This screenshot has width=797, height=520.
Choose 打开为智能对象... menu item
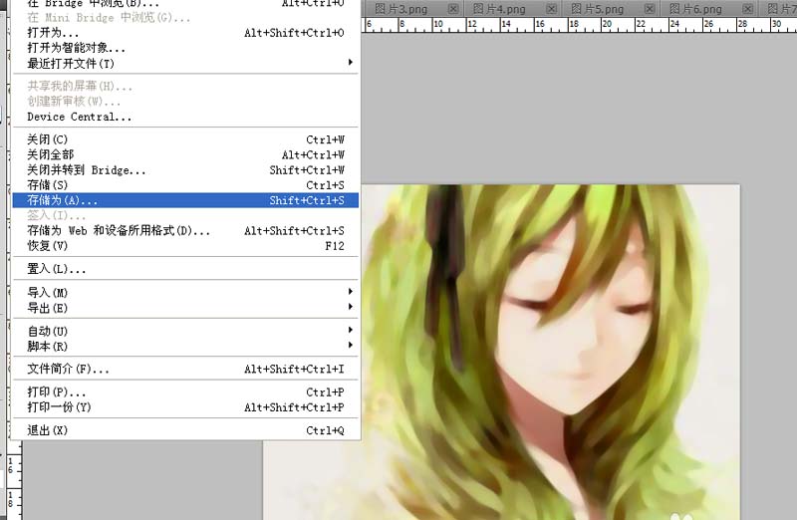(185, 48)
